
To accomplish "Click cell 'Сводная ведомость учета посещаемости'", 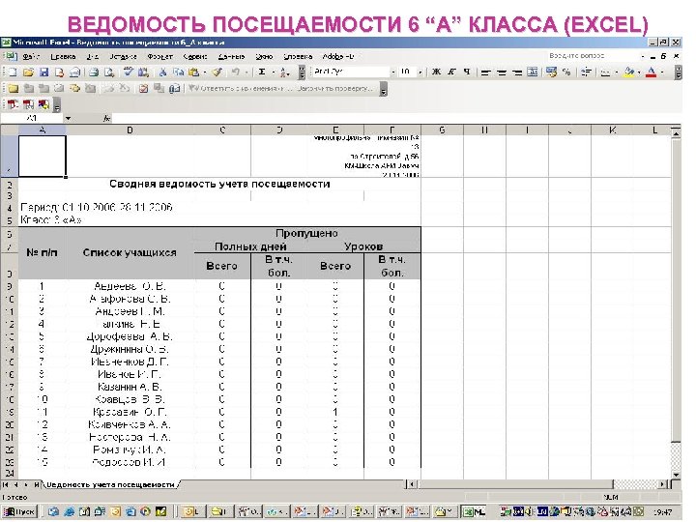I will [x=219, y=184].
